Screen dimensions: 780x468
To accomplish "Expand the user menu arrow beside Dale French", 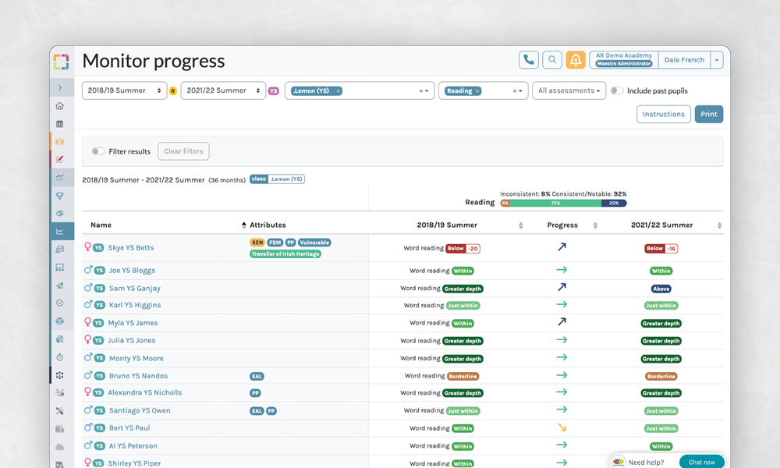I will 716,60.
